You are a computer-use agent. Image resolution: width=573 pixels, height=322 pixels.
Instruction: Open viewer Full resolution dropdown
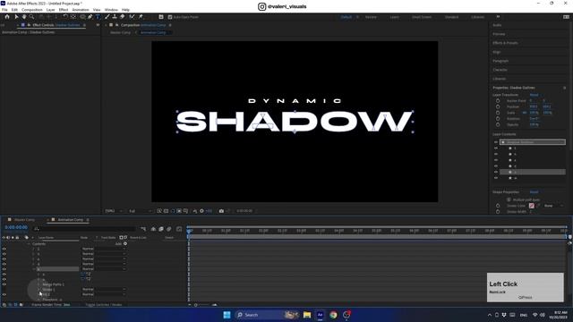[x=141, y=211]
